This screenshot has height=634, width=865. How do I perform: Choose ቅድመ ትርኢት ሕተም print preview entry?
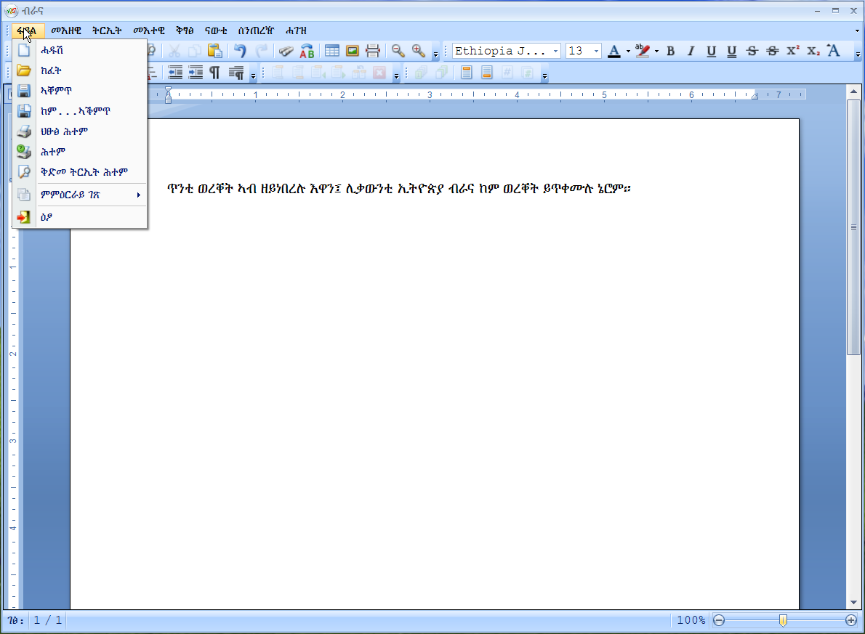click(80, 172)
